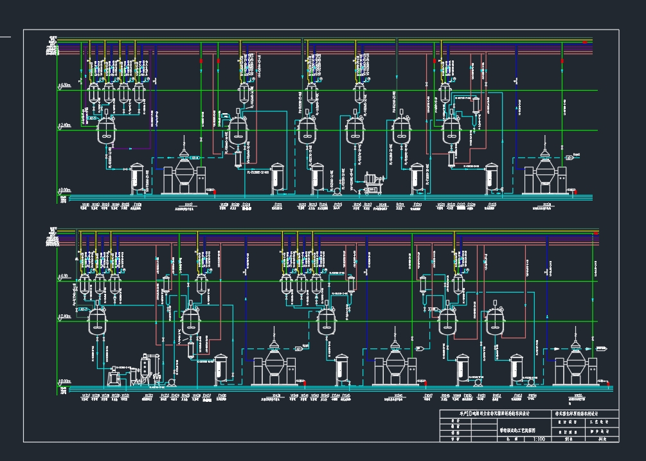The height and width of the screenshot is (461, 646).
Task: Select the +0.00m elevation marker of upper diagram
Action: coord(64,190)
